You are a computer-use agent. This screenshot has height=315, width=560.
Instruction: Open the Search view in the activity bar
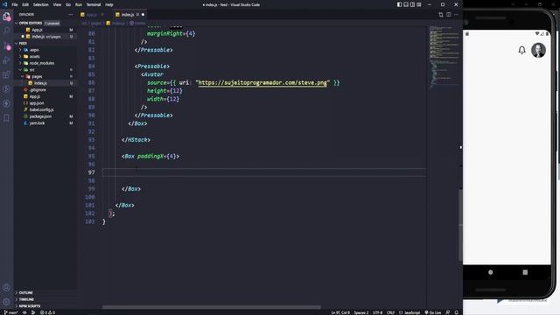(6, 31)
